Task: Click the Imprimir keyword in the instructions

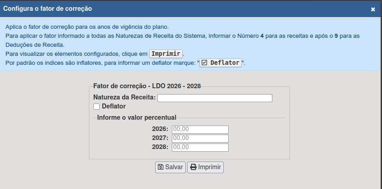Action: tap(166, 53)
